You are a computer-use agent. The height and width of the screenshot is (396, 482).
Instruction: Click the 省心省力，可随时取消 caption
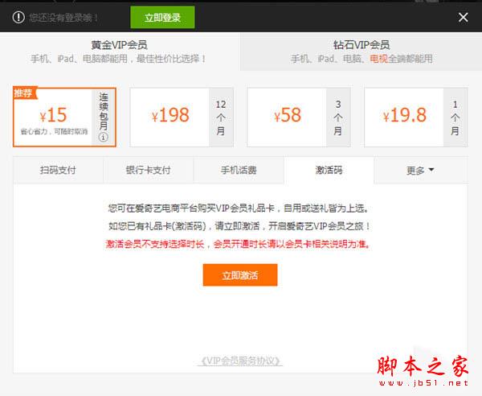click(54, 131)
